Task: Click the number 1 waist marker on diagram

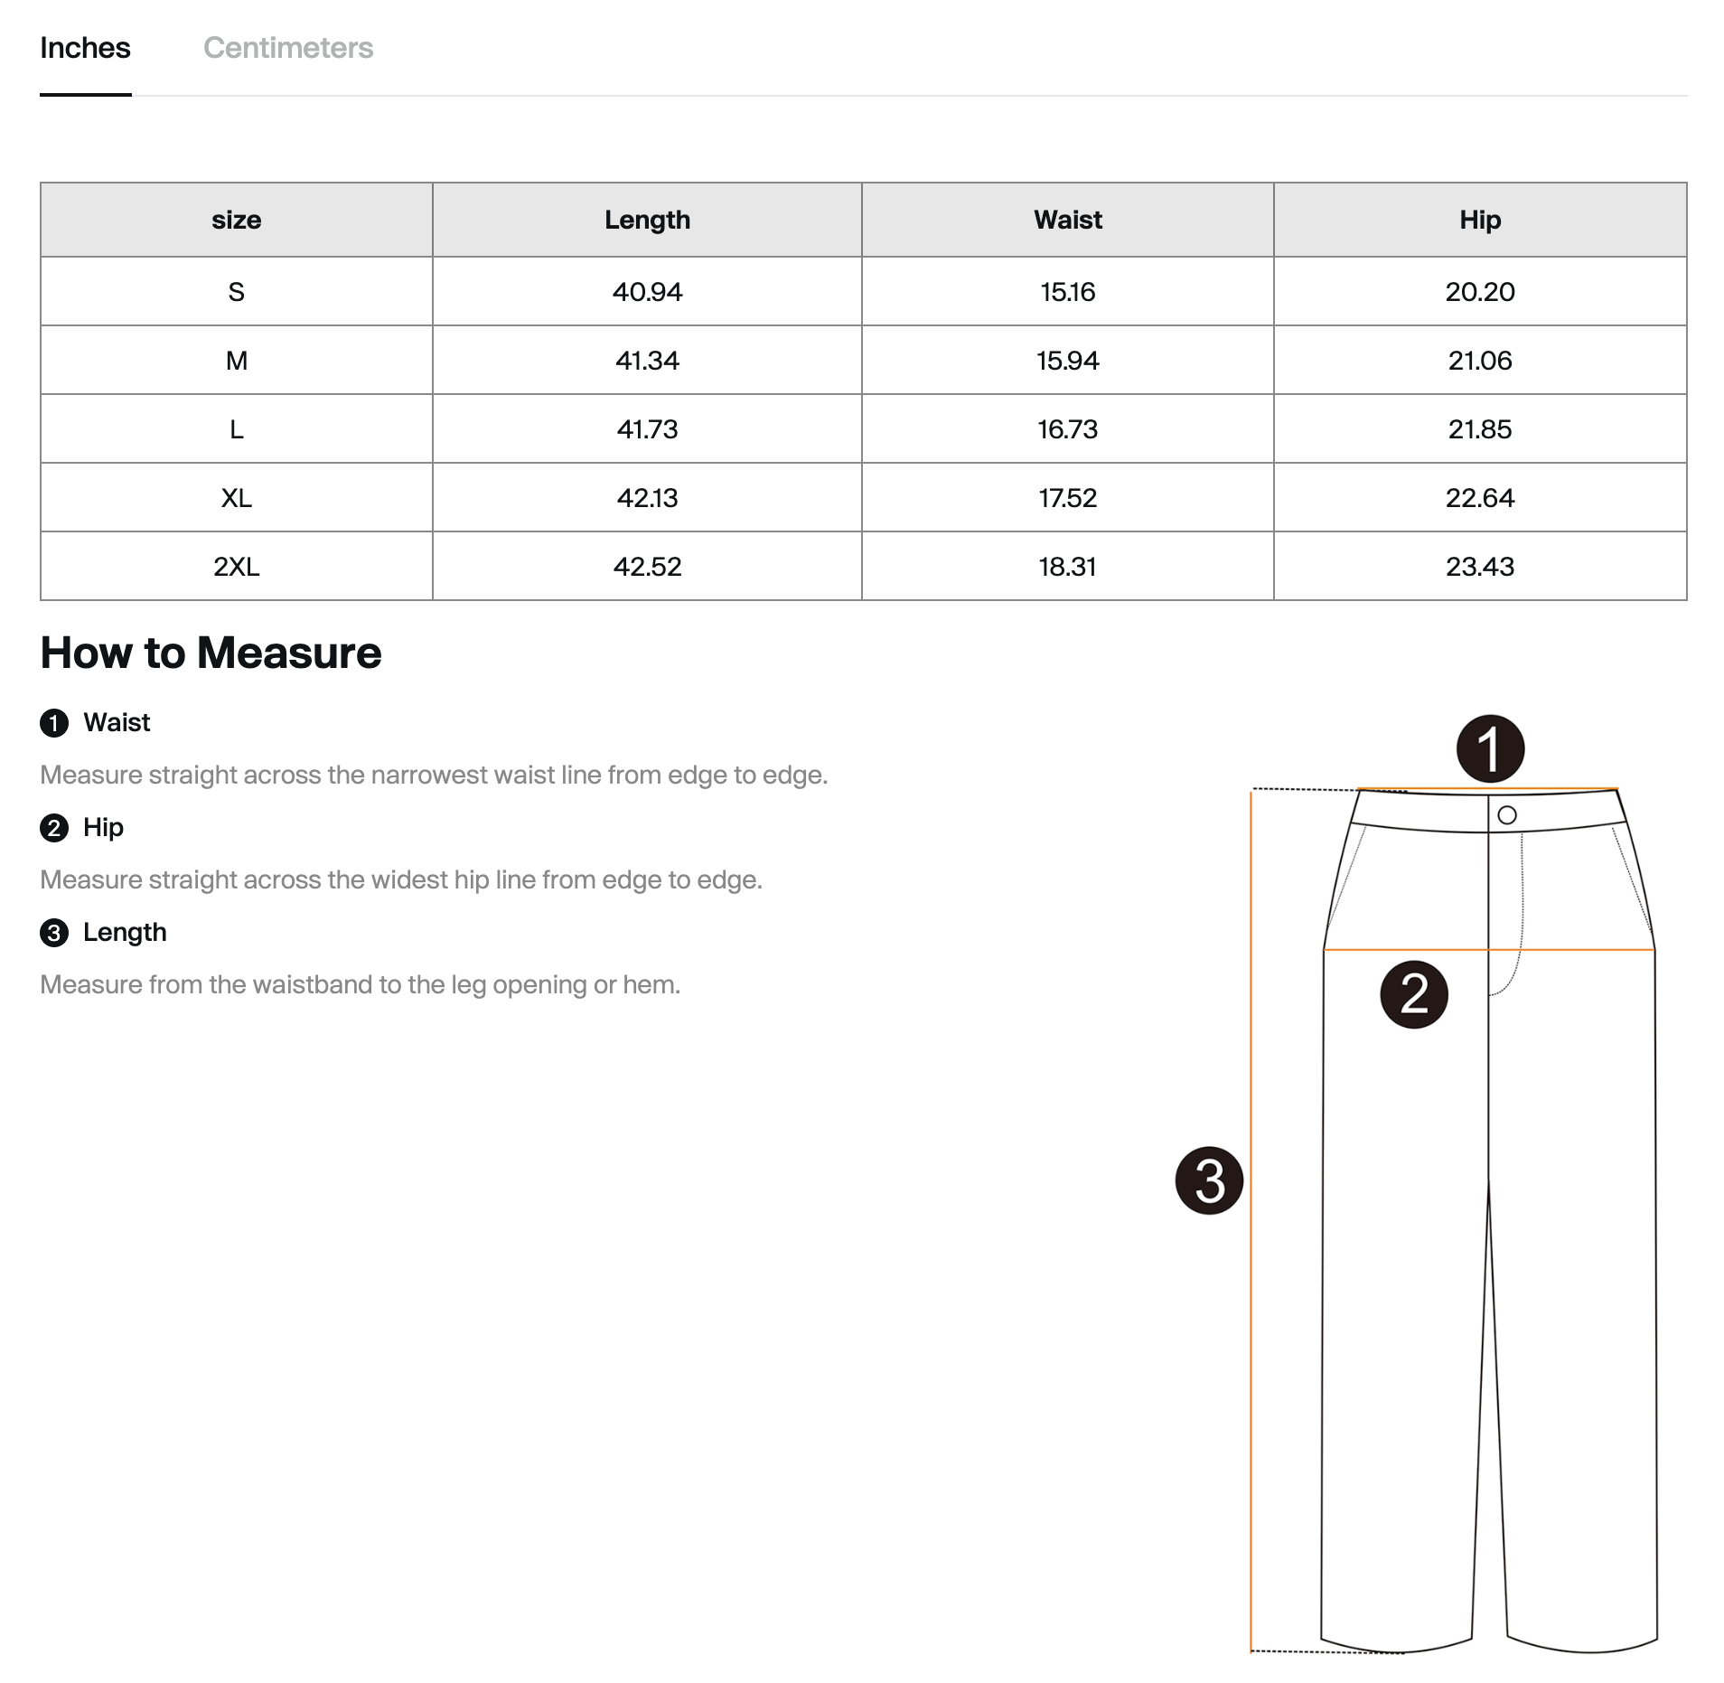Action: (x=1490, y=748)
